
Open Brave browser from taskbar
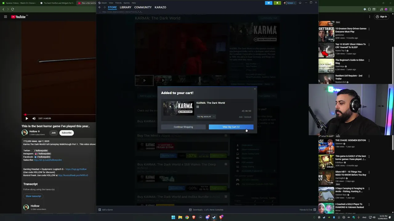click(x=194, y=217)
